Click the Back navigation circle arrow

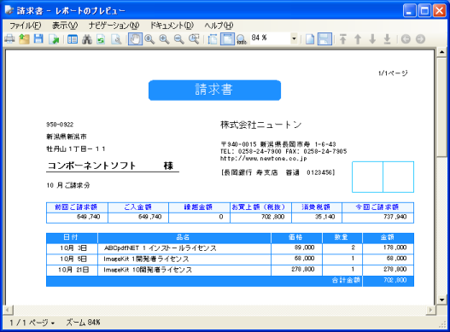(406, 39)
